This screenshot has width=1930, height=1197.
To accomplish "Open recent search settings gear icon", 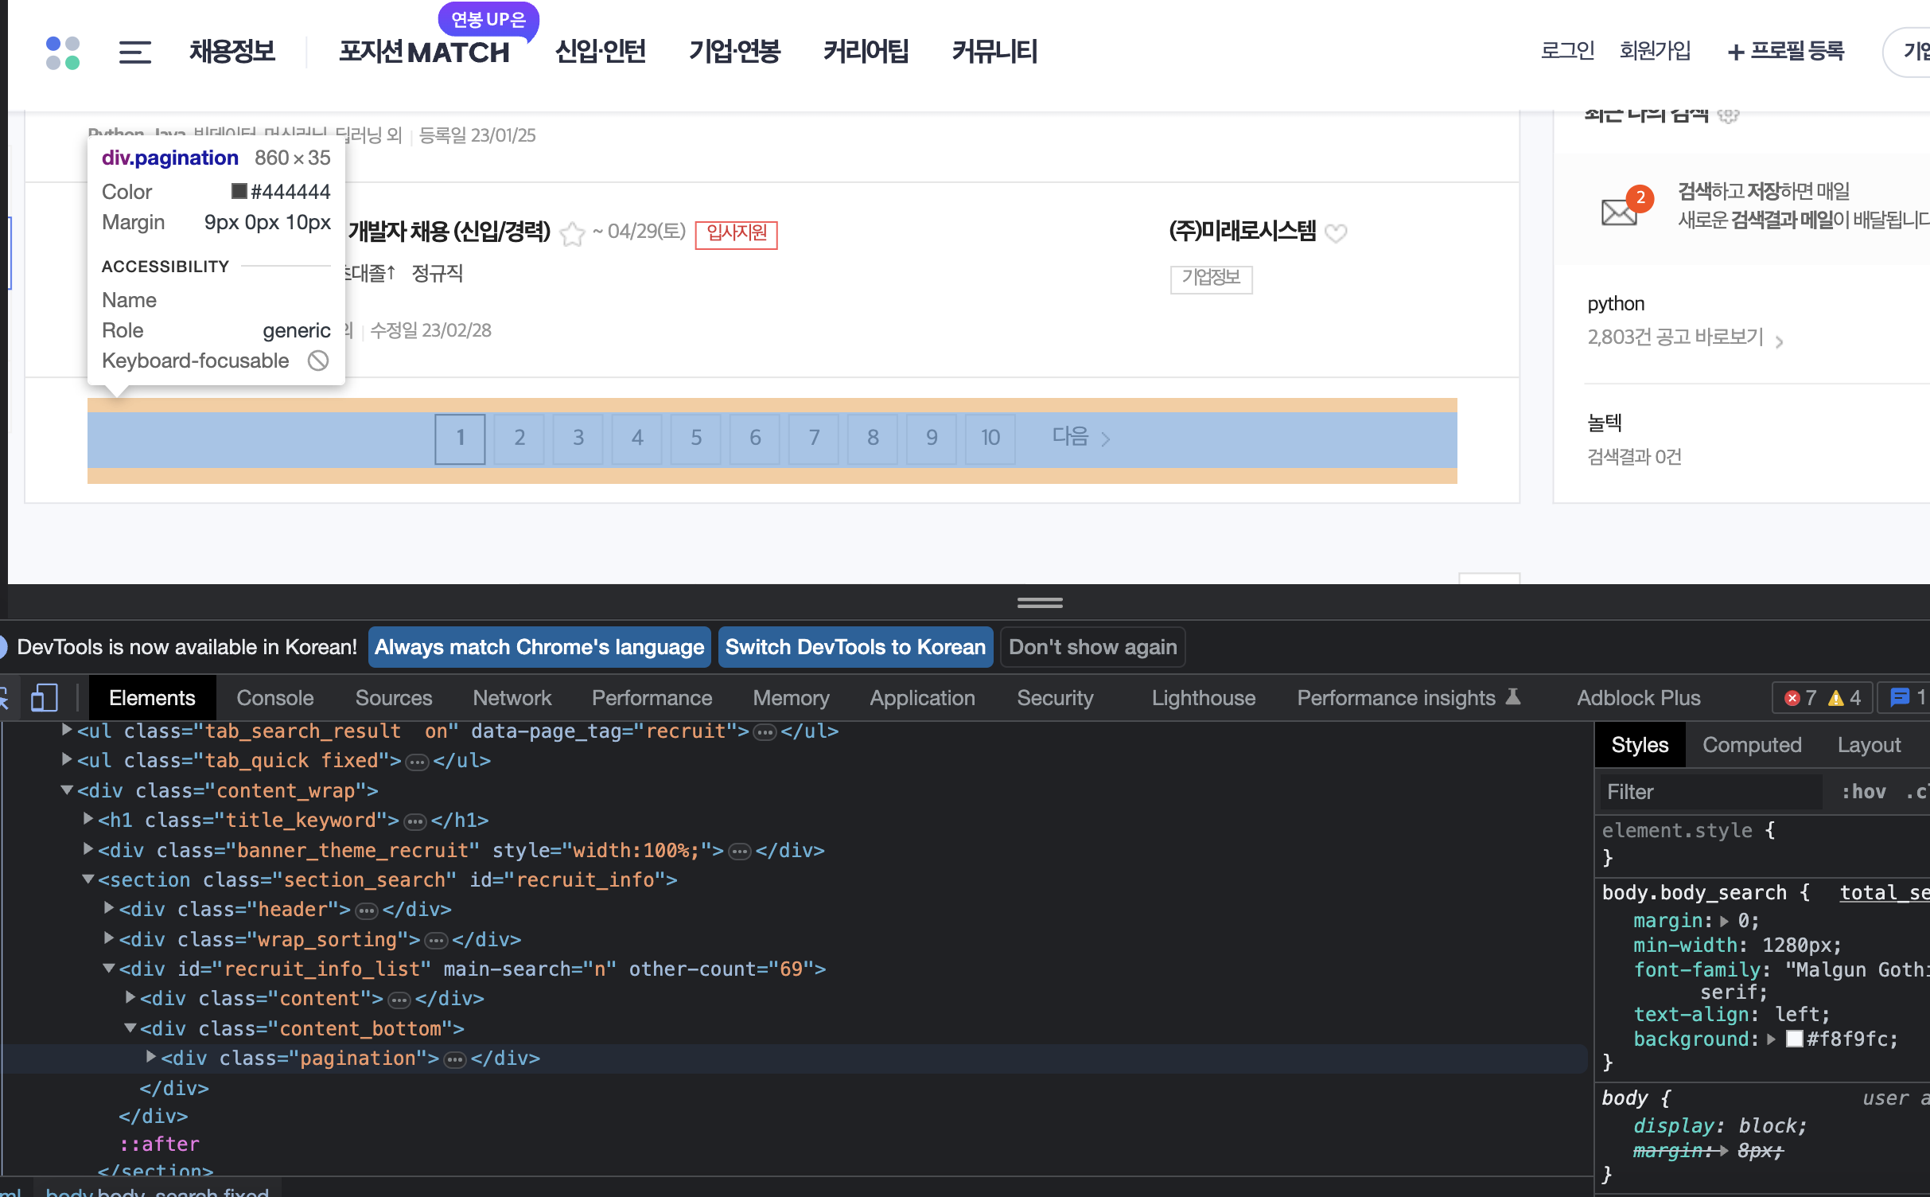I will click(1728, 115).
